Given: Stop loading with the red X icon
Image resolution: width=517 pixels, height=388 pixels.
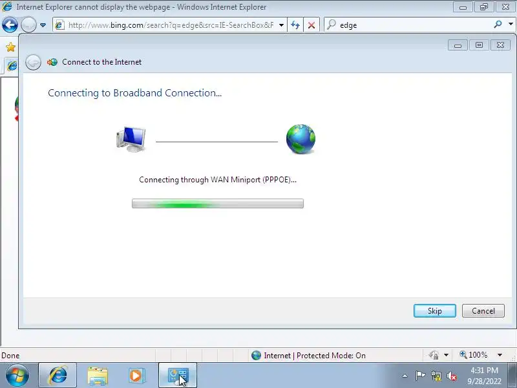Looking at the screenshot, I should [311, 25].
